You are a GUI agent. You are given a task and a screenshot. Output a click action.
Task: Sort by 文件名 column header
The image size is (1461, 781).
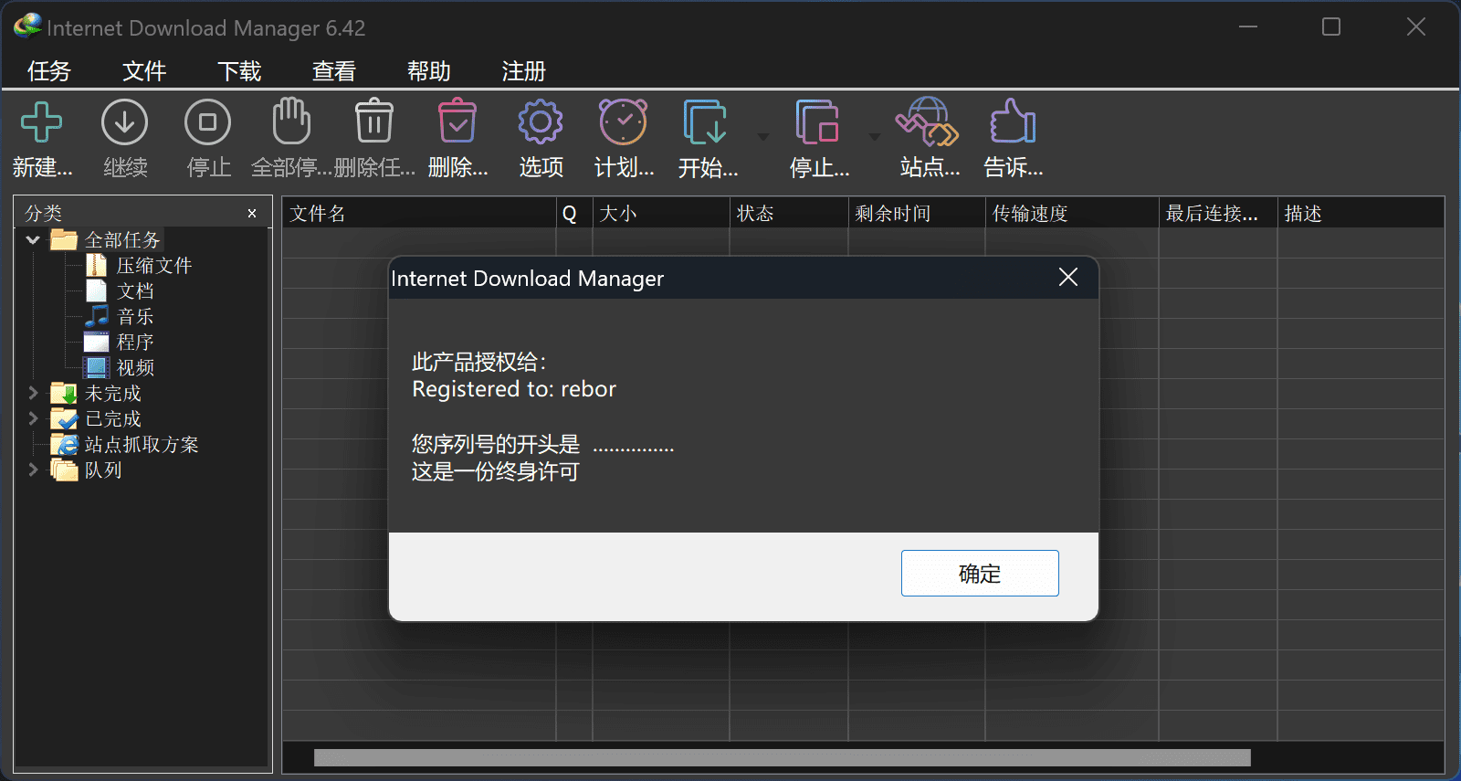click(419, 214)
